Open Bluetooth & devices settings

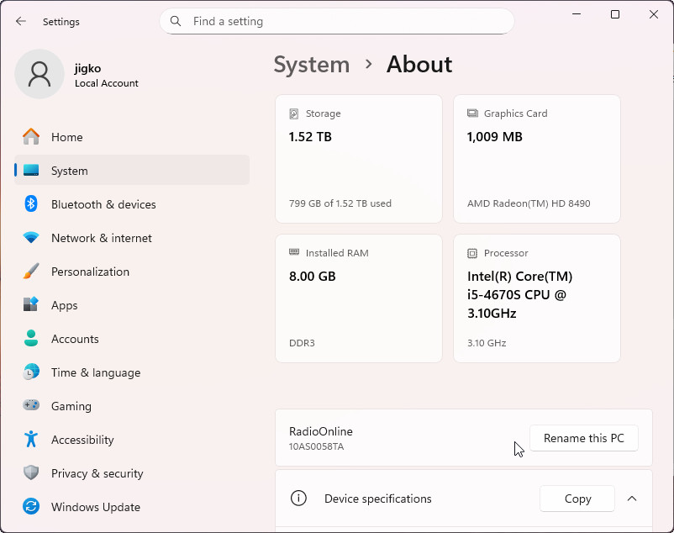coord(103,204)
